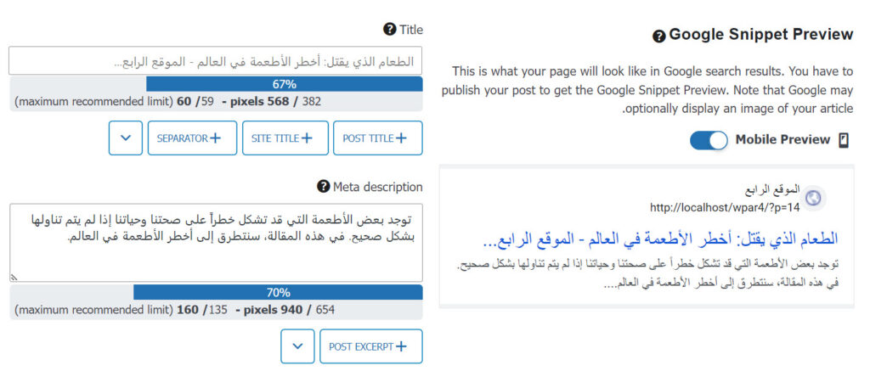
Task: Add the POST TITLE tag
Action: tap(376, 138)
